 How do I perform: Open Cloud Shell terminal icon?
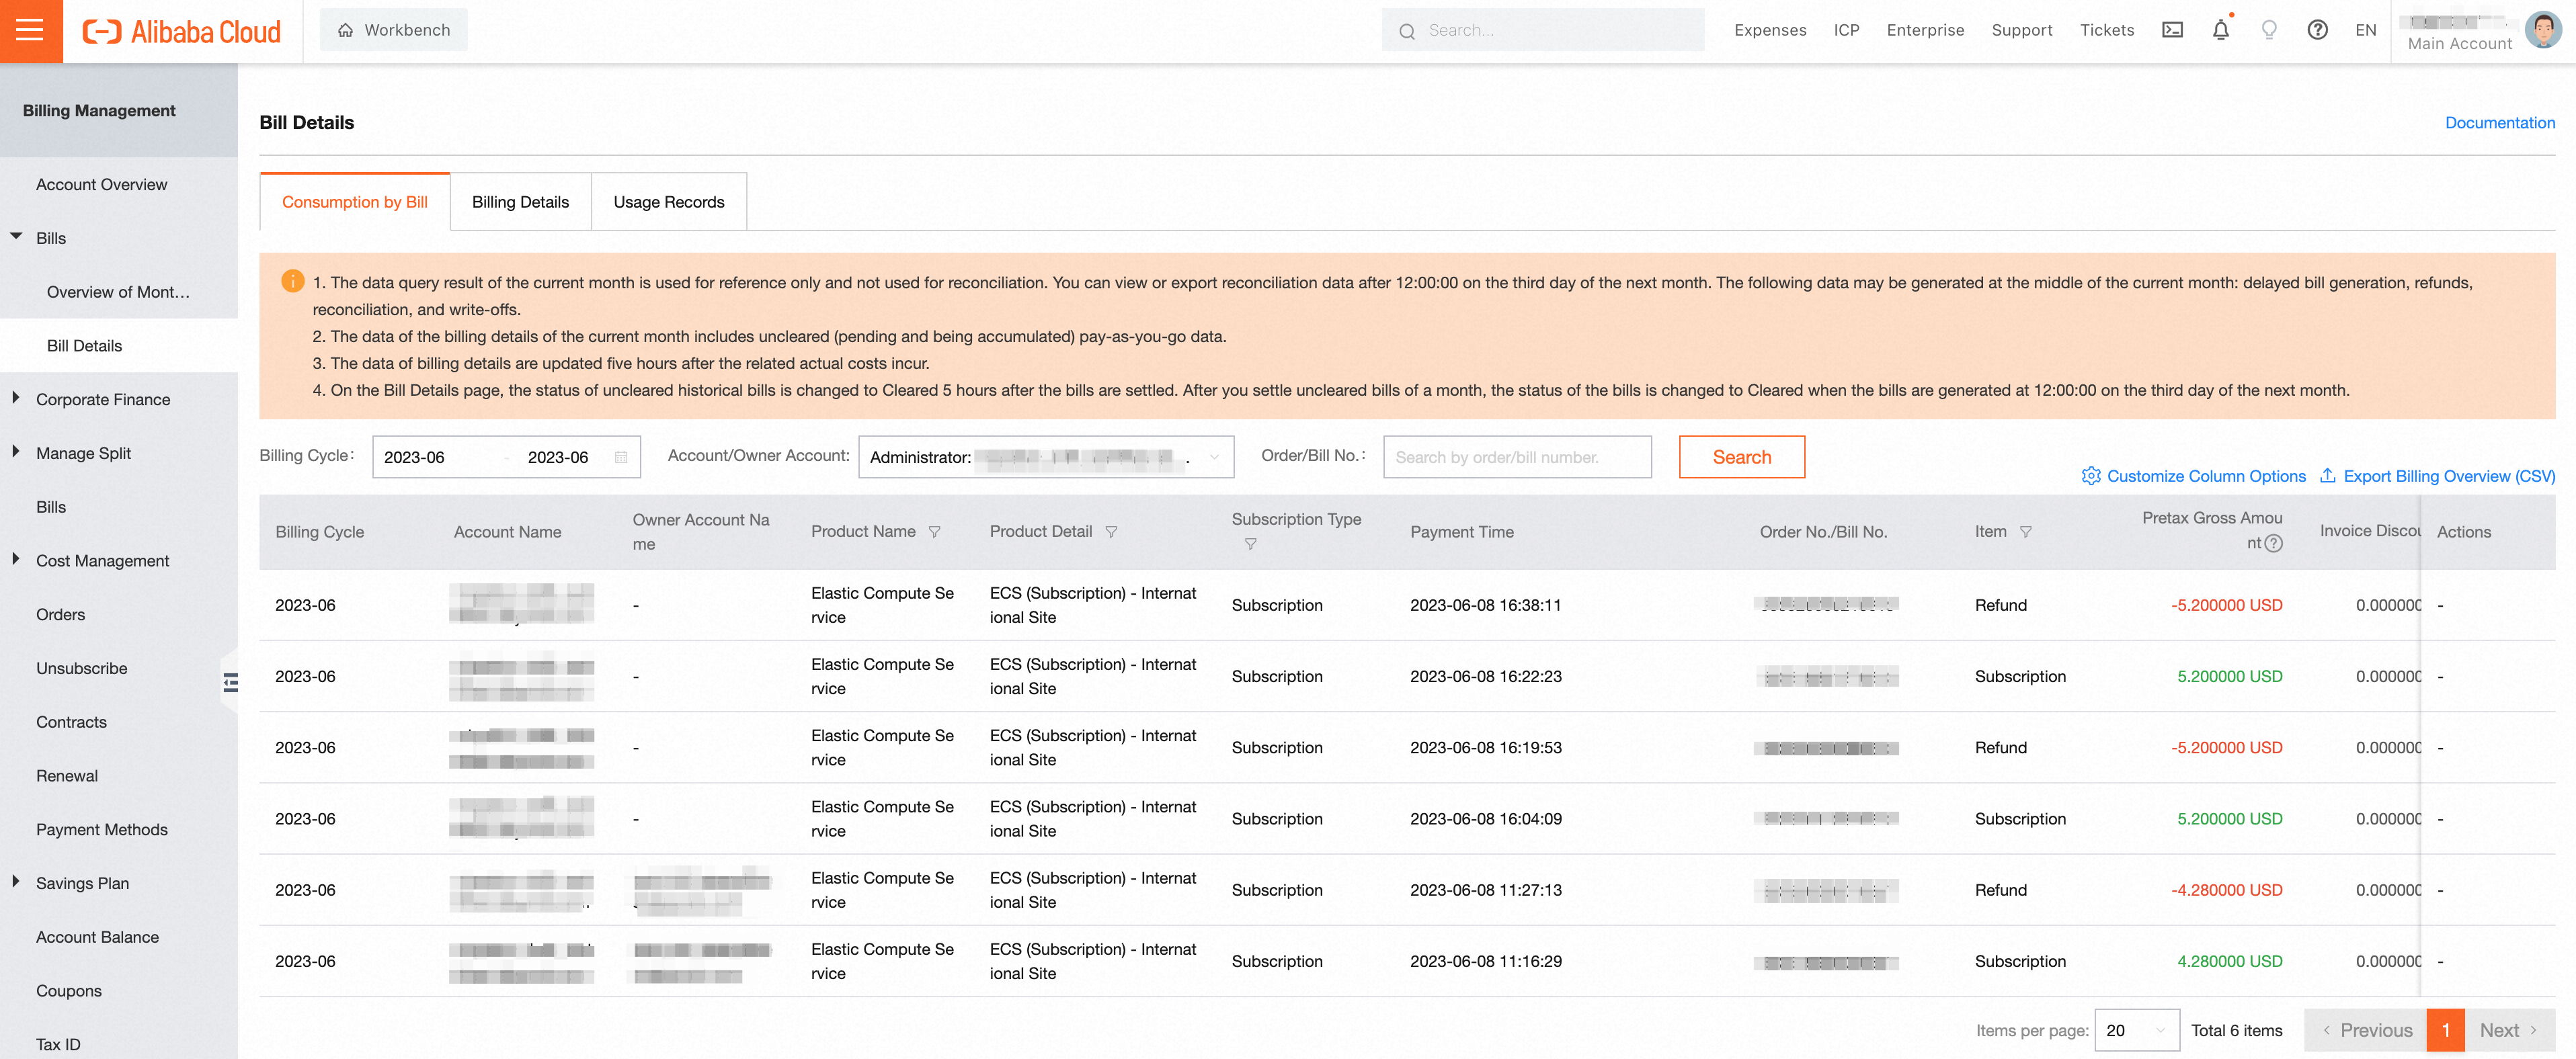click(2172, 30)
